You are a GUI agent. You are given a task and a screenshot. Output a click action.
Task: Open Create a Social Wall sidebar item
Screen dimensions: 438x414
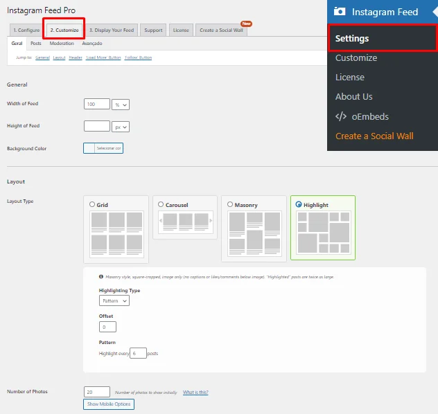click(374, 136)
